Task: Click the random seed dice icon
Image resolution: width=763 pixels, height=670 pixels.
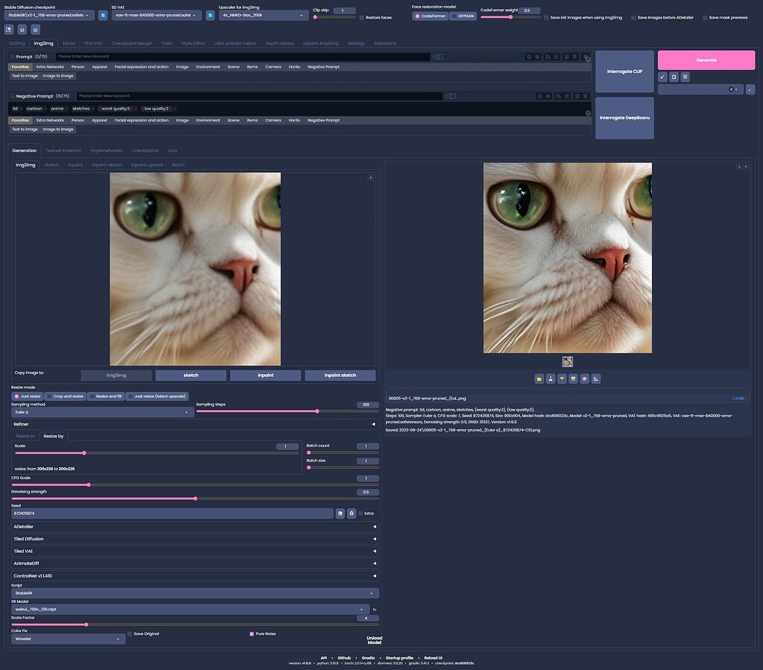Action: click(341, 513)
